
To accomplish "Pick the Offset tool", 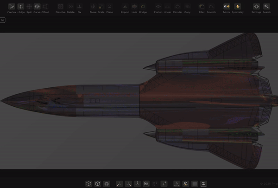I will [x=45, y=8].
